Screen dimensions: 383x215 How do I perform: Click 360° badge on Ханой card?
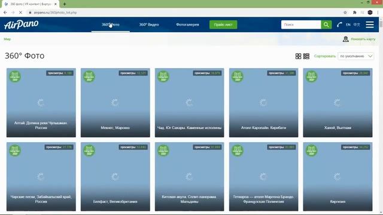tap(312, 76)
